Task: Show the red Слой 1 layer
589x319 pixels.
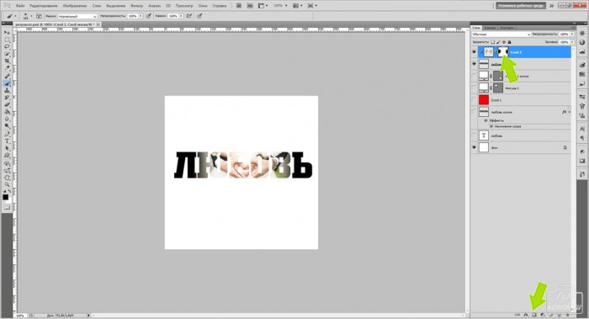Action: tap(474, 100)
